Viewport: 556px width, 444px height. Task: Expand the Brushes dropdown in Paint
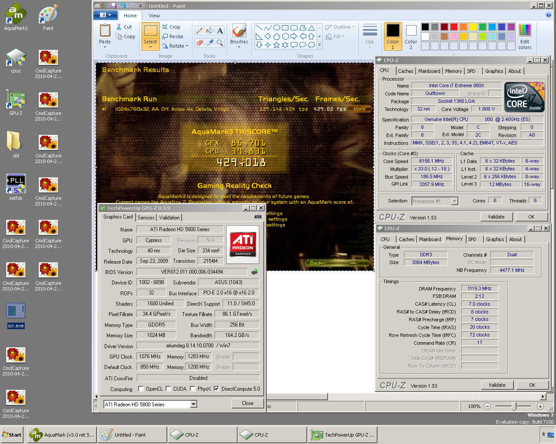point(239,46)
